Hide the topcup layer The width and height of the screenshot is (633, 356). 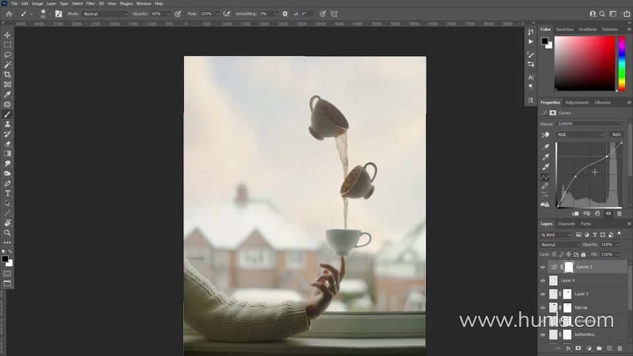543,307
